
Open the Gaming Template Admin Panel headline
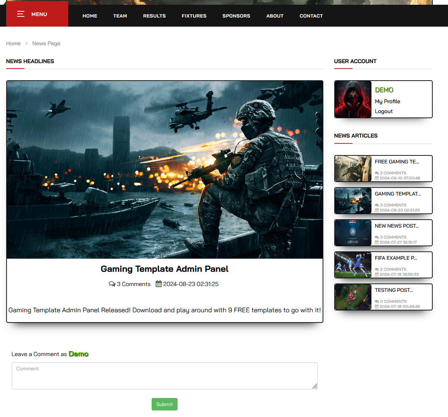click(x=164, y=269)
